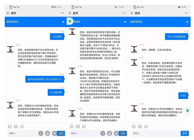
Task: Click the blue more button in middle input bar
Action: (x=123, y=133)
